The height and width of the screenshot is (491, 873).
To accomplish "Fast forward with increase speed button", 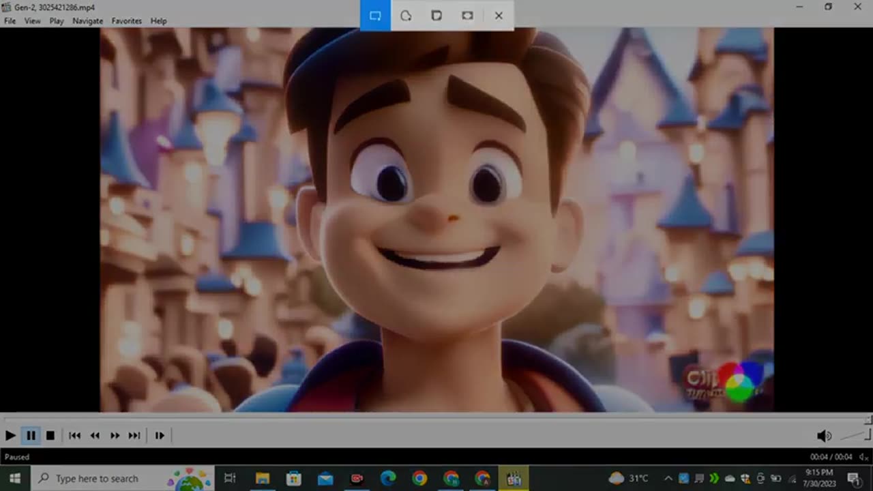I will point(115,435).
